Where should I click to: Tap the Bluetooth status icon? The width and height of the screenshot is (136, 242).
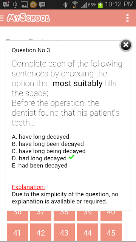[x=66, y=5]
